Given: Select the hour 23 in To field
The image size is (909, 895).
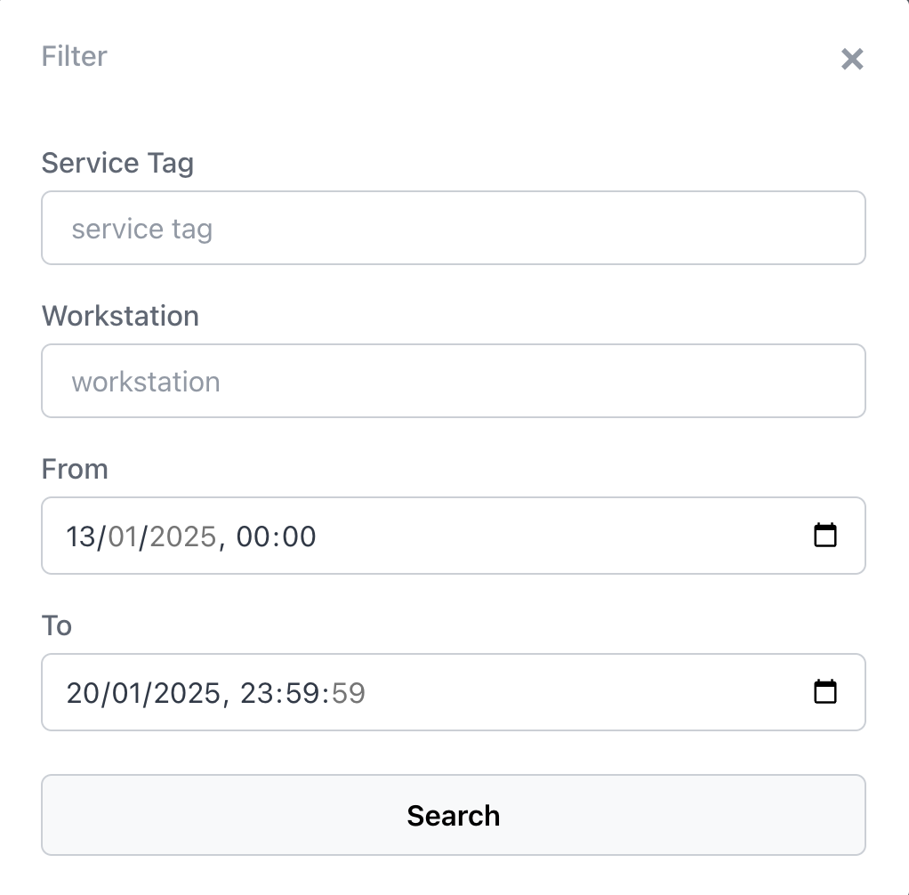Looking at the screenshot, I should tap(257, 693).
